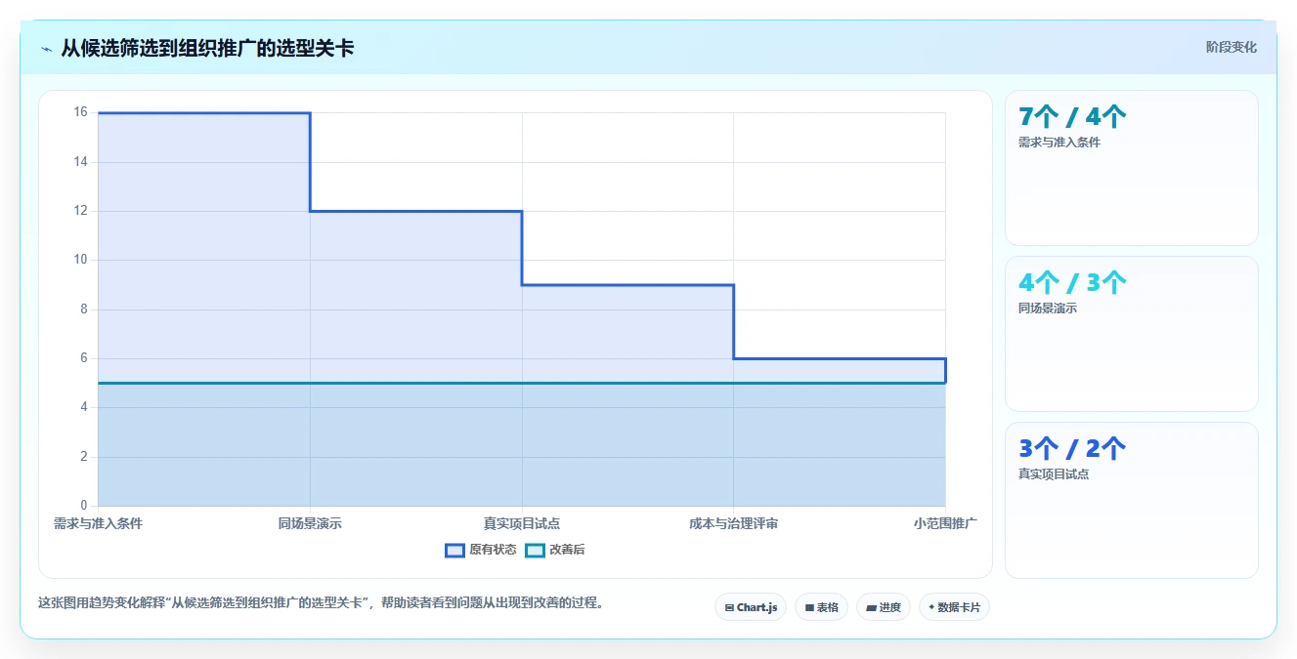This screenshot has height=659, width=1297.
Task: Select the Chart.js tag pill
Action: [x=751, y=607]
